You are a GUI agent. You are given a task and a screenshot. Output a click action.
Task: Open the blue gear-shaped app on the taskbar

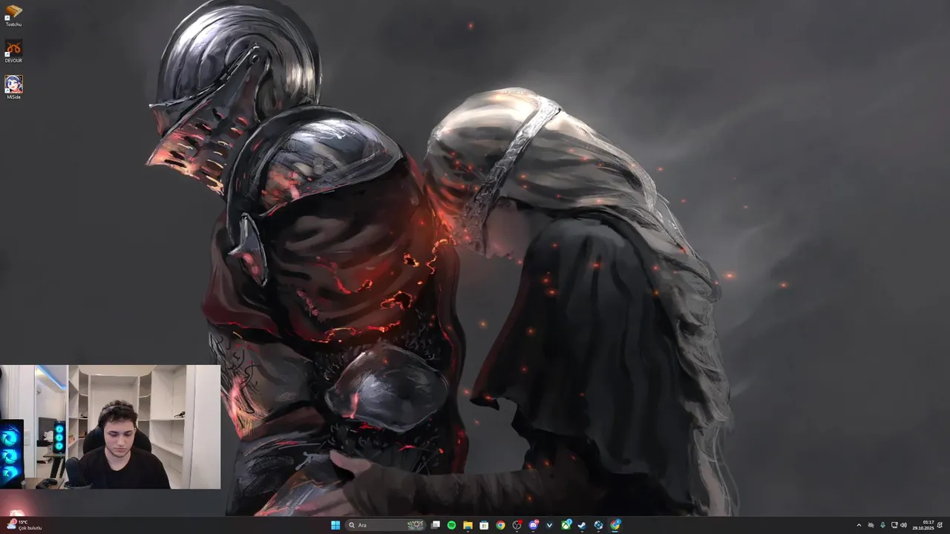tap(598, 525)
